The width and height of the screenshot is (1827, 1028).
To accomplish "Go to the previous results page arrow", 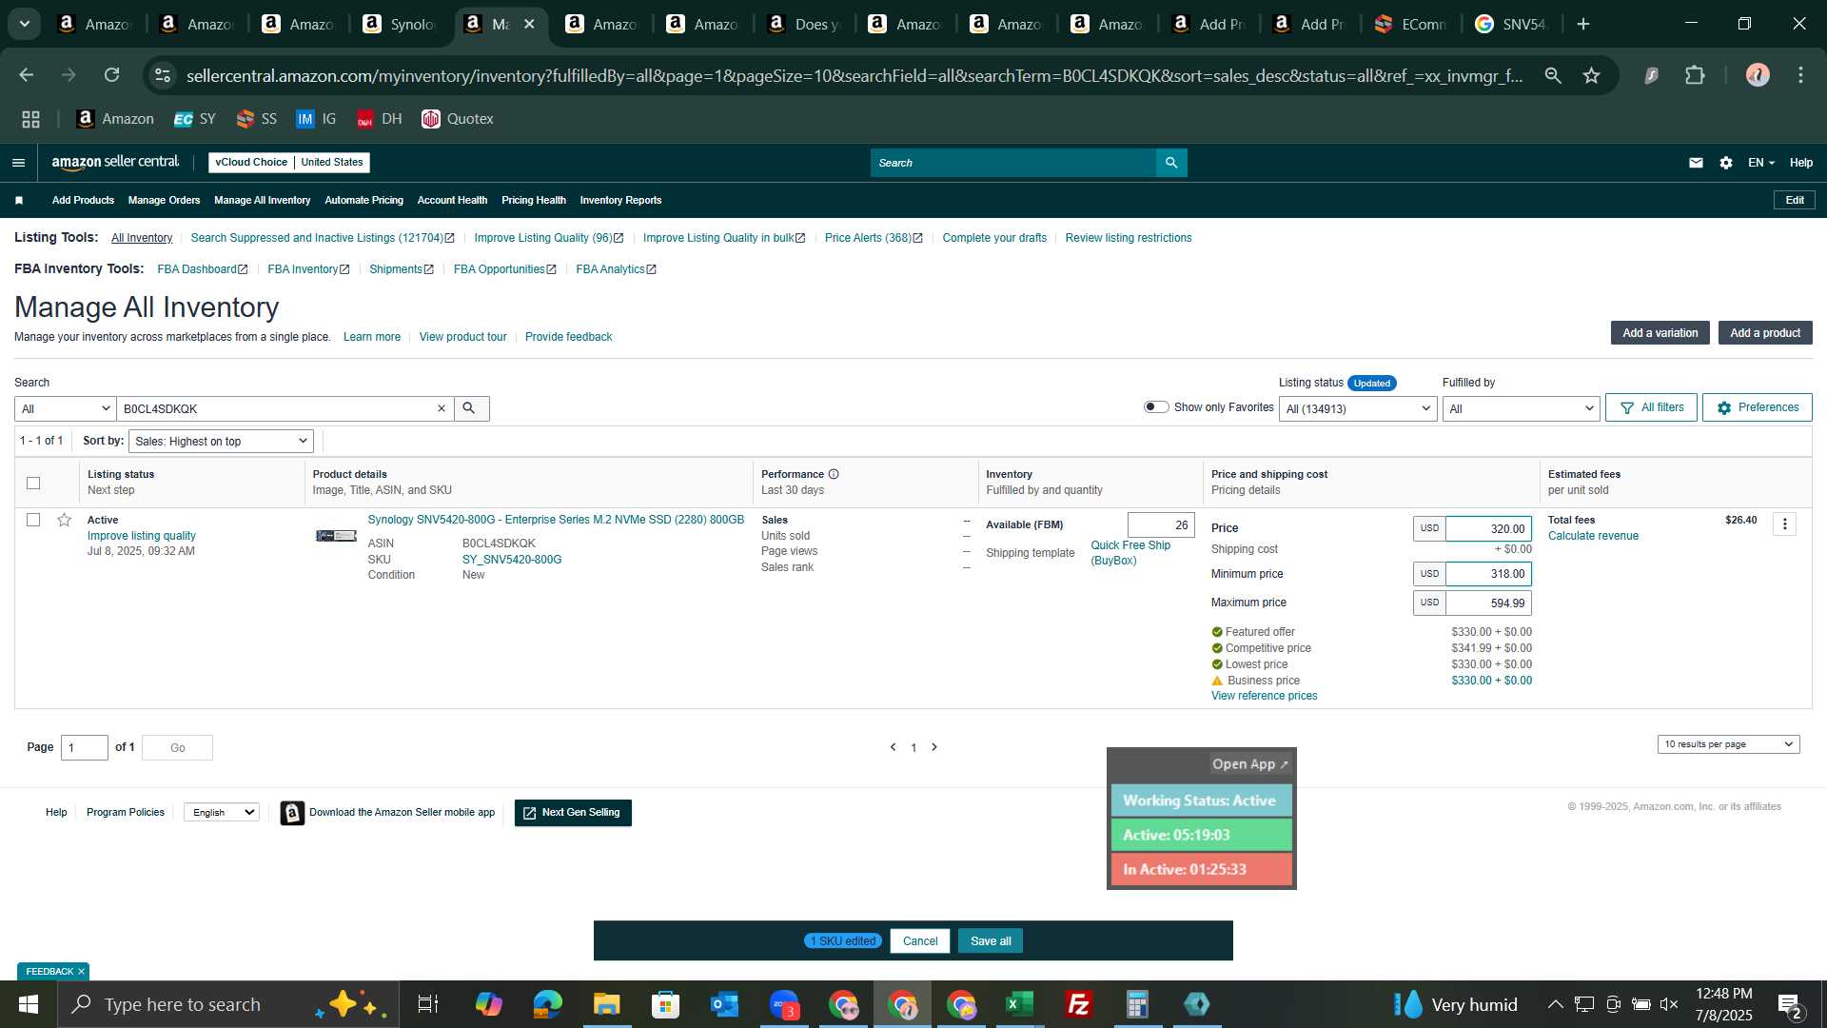I will tap(893, 747).
